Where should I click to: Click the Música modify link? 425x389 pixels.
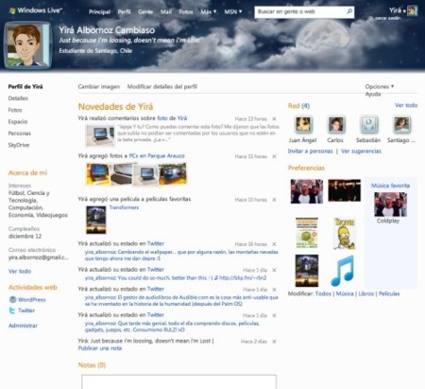[x=345, y=293]
